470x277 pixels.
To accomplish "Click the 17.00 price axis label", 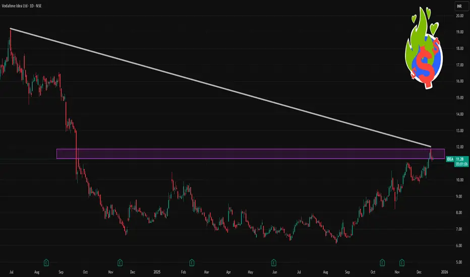I will [459, 65].
